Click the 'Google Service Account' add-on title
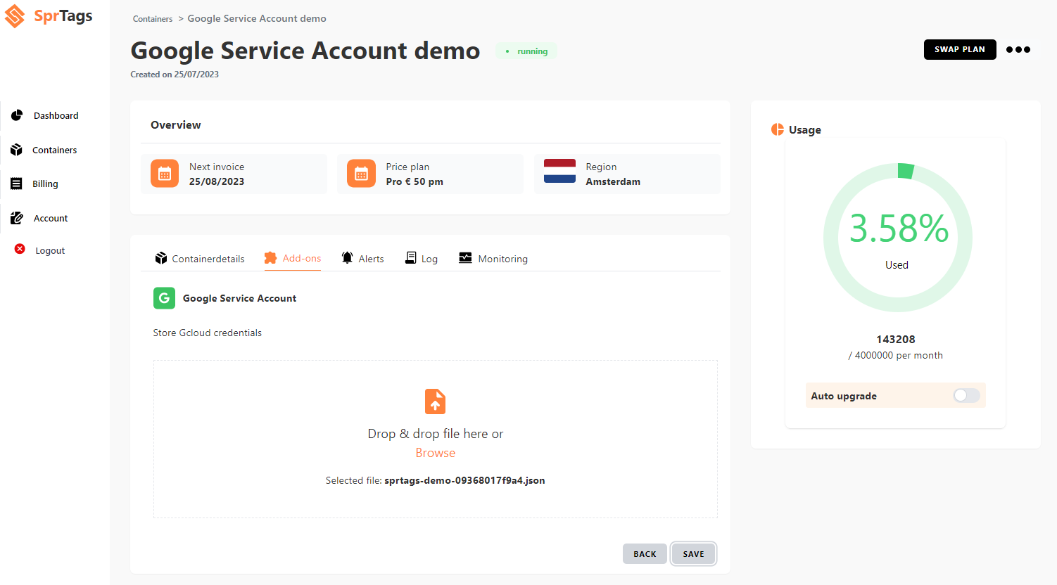The height and width of the screenshot is (585, 1057). point(239,298)
